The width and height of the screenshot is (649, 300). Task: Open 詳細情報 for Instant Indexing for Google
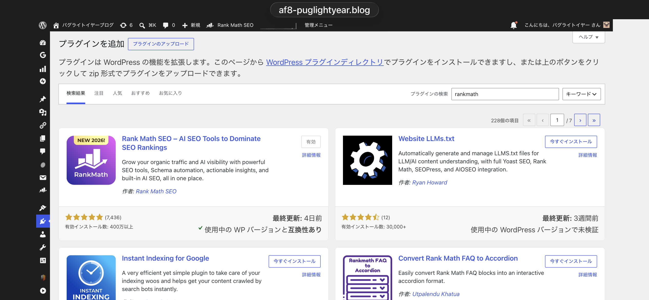(x=311, y=275)
